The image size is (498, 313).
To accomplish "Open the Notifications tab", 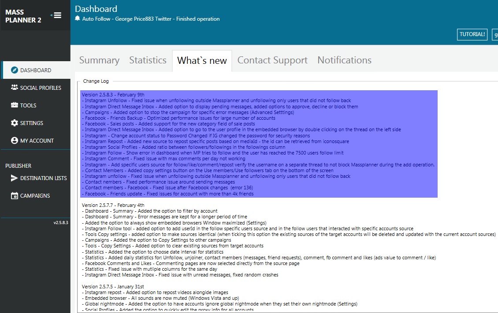I will 344,60.
